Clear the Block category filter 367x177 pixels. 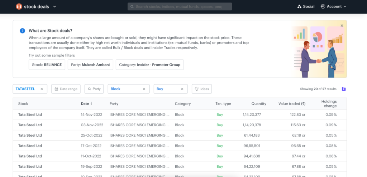tap(144, 89)
